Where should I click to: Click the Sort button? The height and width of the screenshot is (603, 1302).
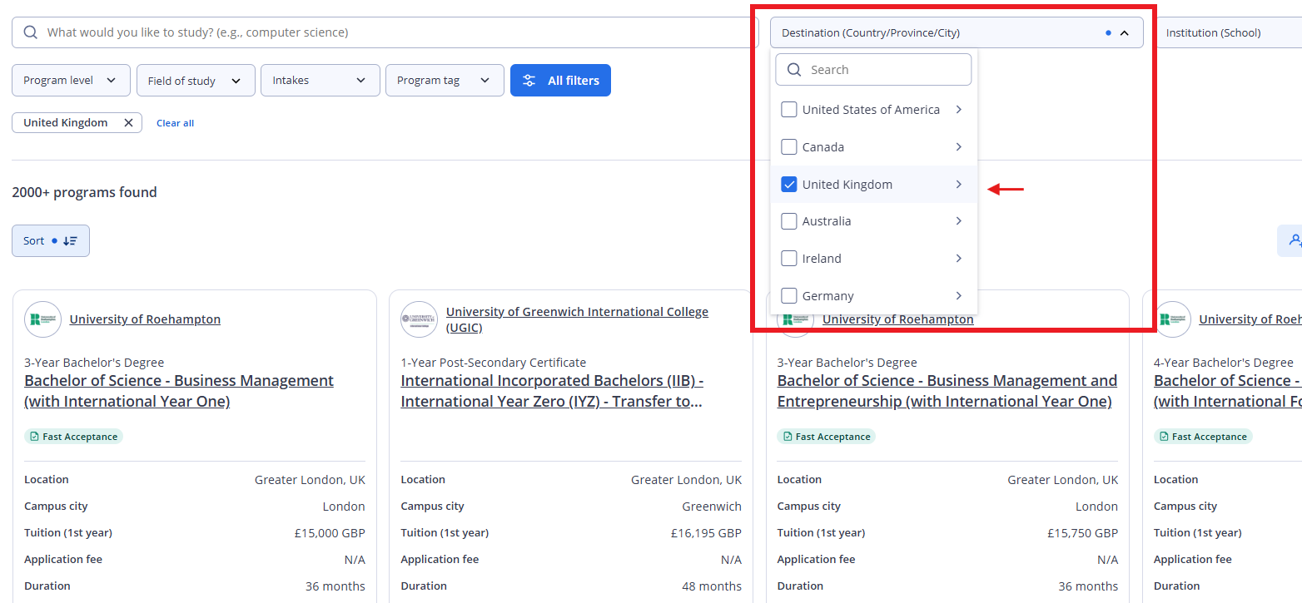tap(51, 241)
